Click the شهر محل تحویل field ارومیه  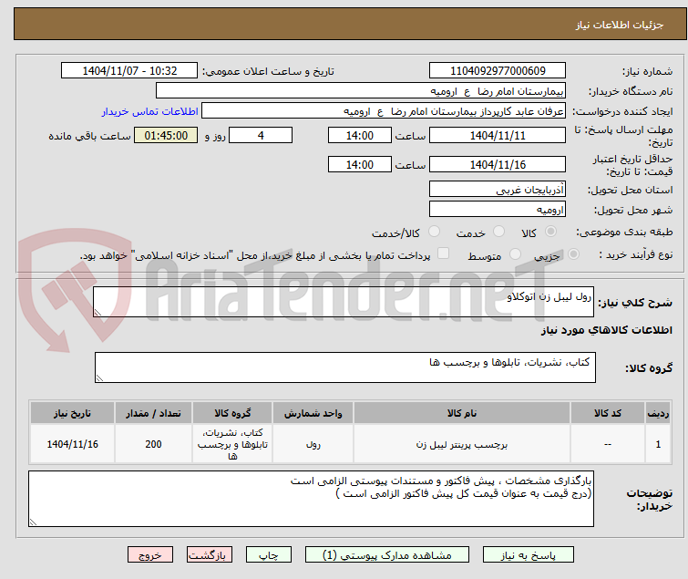[x=498, y=210]
